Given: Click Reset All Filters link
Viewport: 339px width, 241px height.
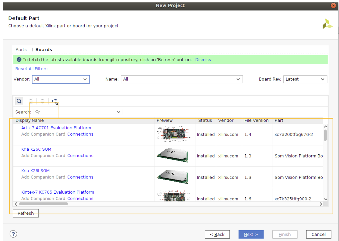Looking at the screenshot, I should click(31, 69).
